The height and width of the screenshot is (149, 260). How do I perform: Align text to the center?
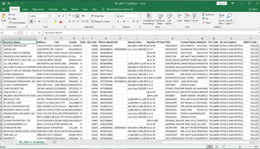tap(73, 21)
